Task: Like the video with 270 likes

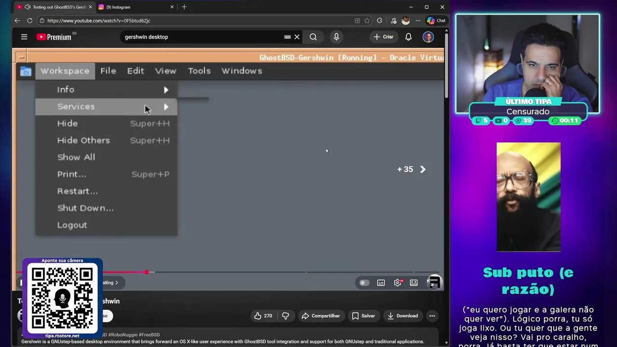Action: [x=263, y=316]
